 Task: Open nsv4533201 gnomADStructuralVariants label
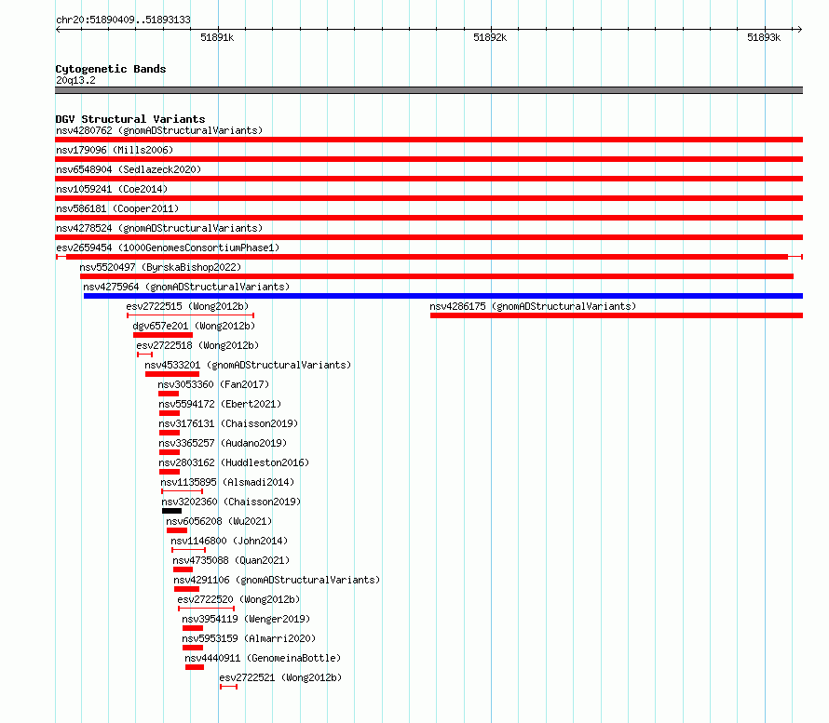click(248, 365)
